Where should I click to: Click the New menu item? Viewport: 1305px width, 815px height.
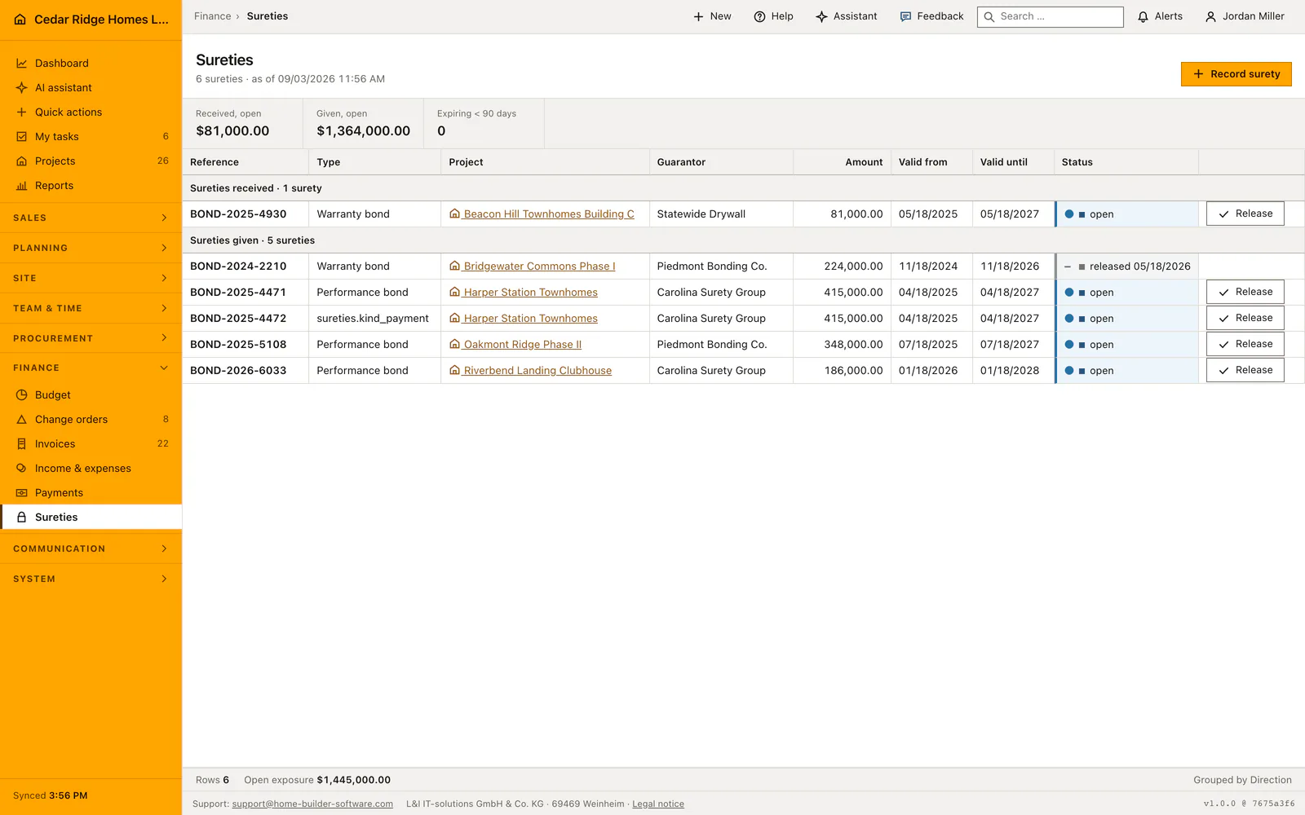[711, 16]
